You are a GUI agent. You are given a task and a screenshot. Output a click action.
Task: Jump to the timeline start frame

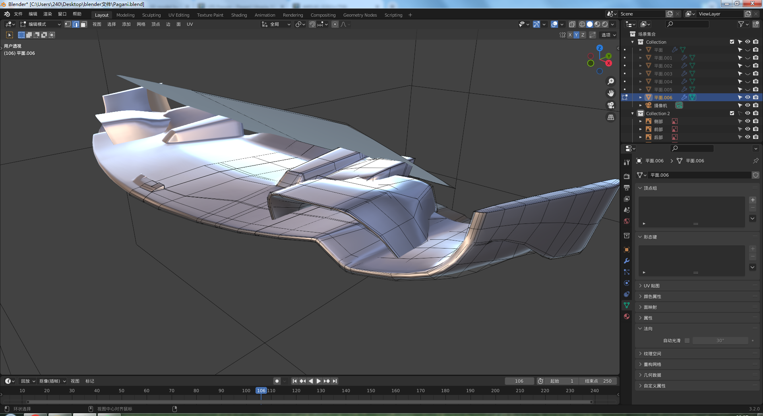pos(294,381)
